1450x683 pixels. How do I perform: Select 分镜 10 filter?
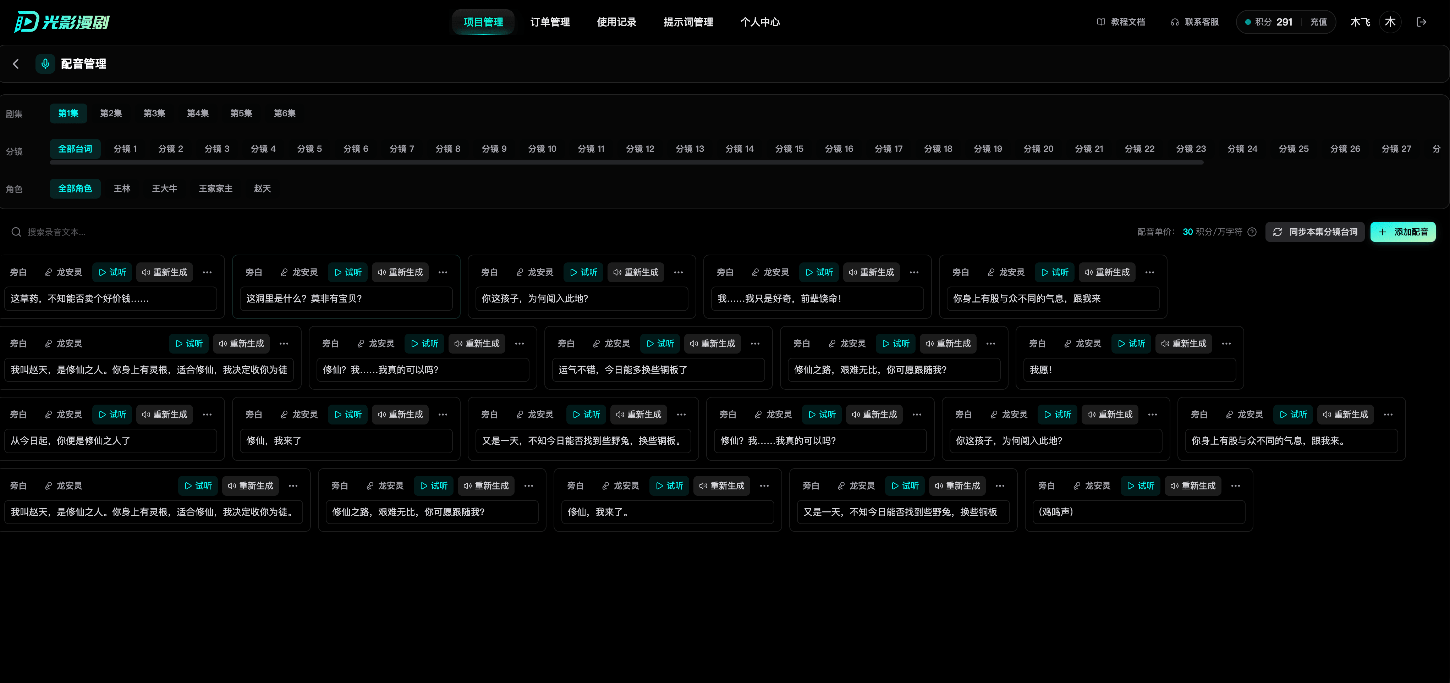[542, 149]
